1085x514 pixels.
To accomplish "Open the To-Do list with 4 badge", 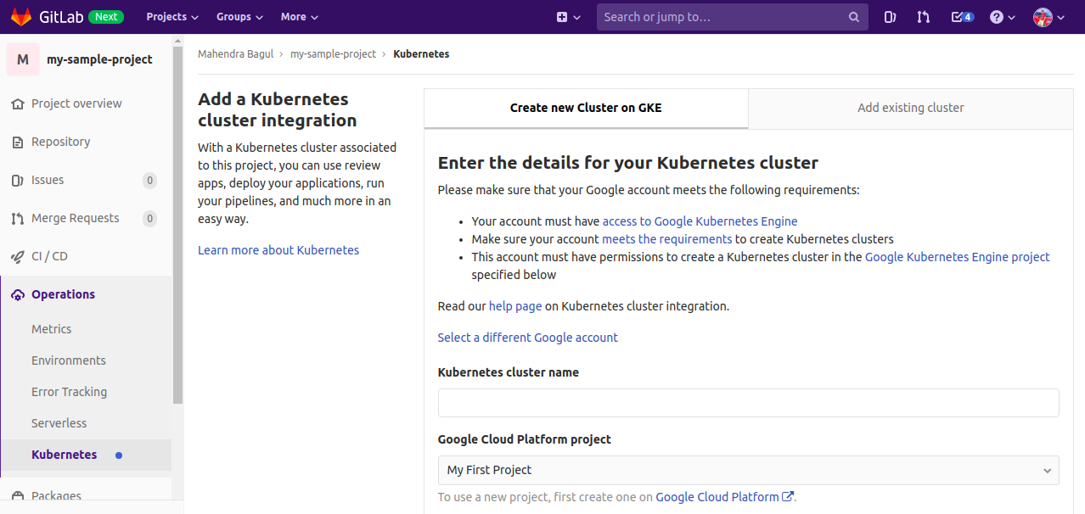I will tap(962, 17).
